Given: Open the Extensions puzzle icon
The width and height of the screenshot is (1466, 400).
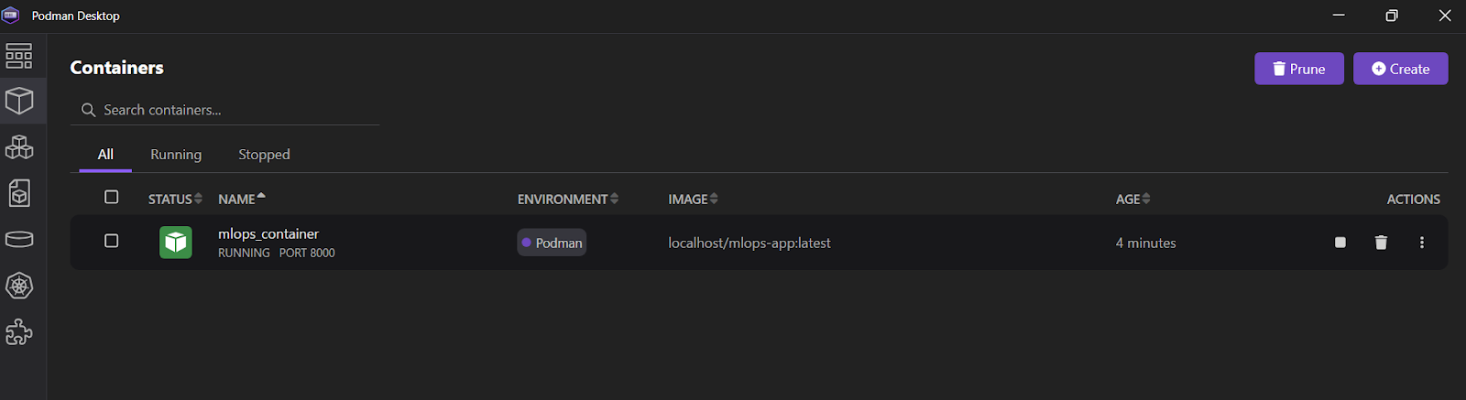Looking at the screenshot, I should 19,331.
